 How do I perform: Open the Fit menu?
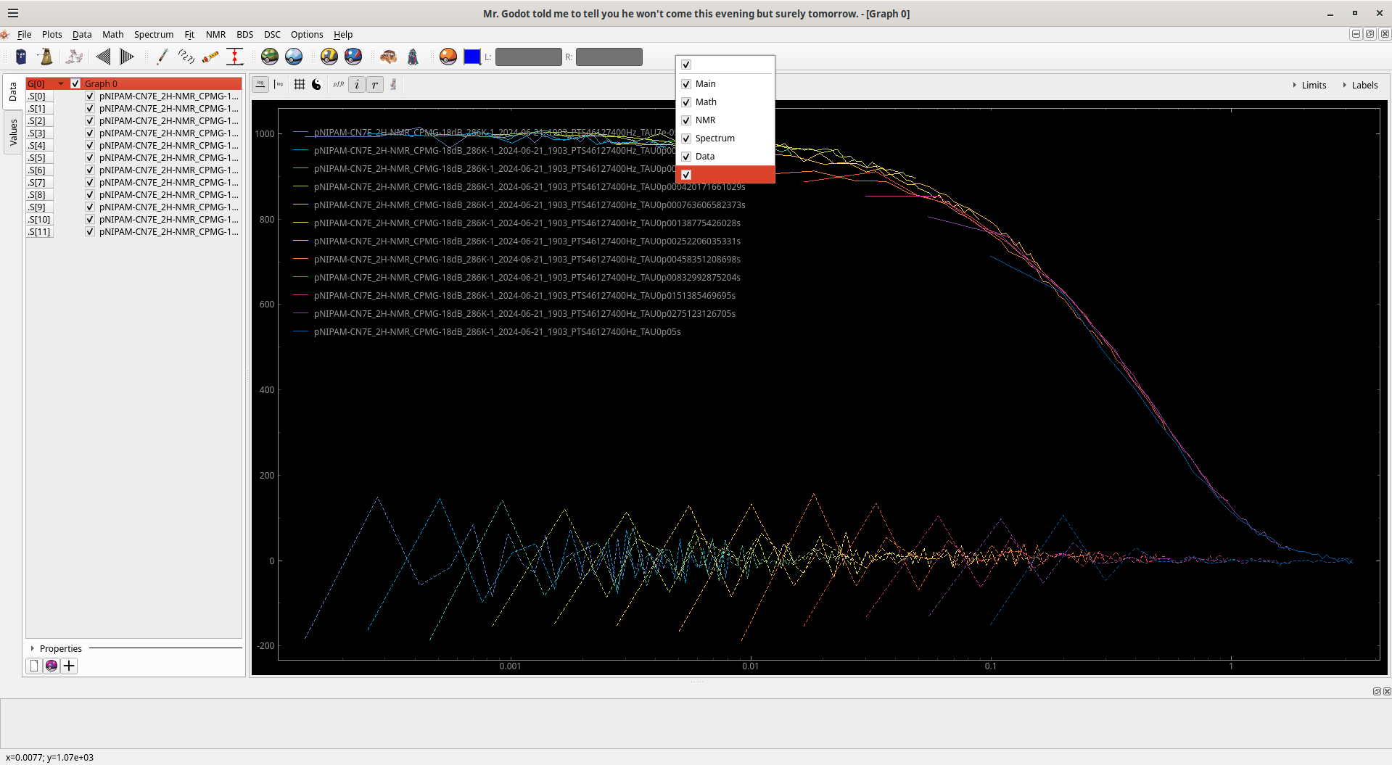click(189, 34)
